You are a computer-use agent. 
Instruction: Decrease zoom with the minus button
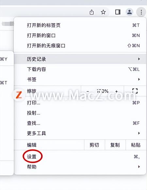(x=88, y=91)
